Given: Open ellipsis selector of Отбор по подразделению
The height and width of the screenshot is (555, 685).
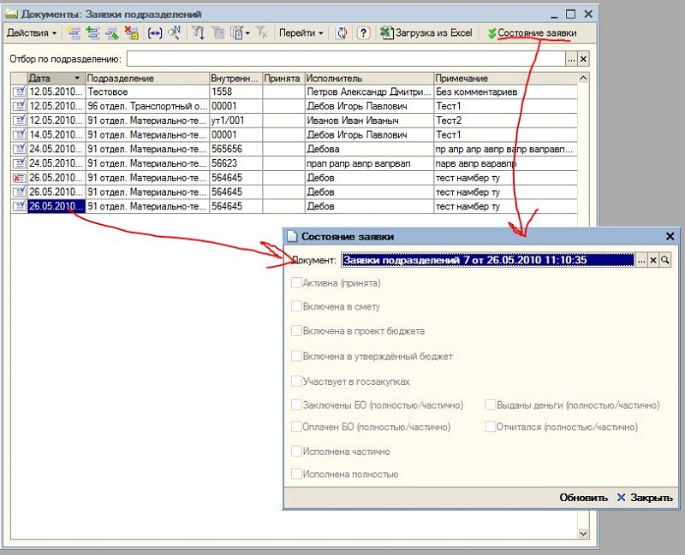Looking at the screenshot, I should coord(571,59).
